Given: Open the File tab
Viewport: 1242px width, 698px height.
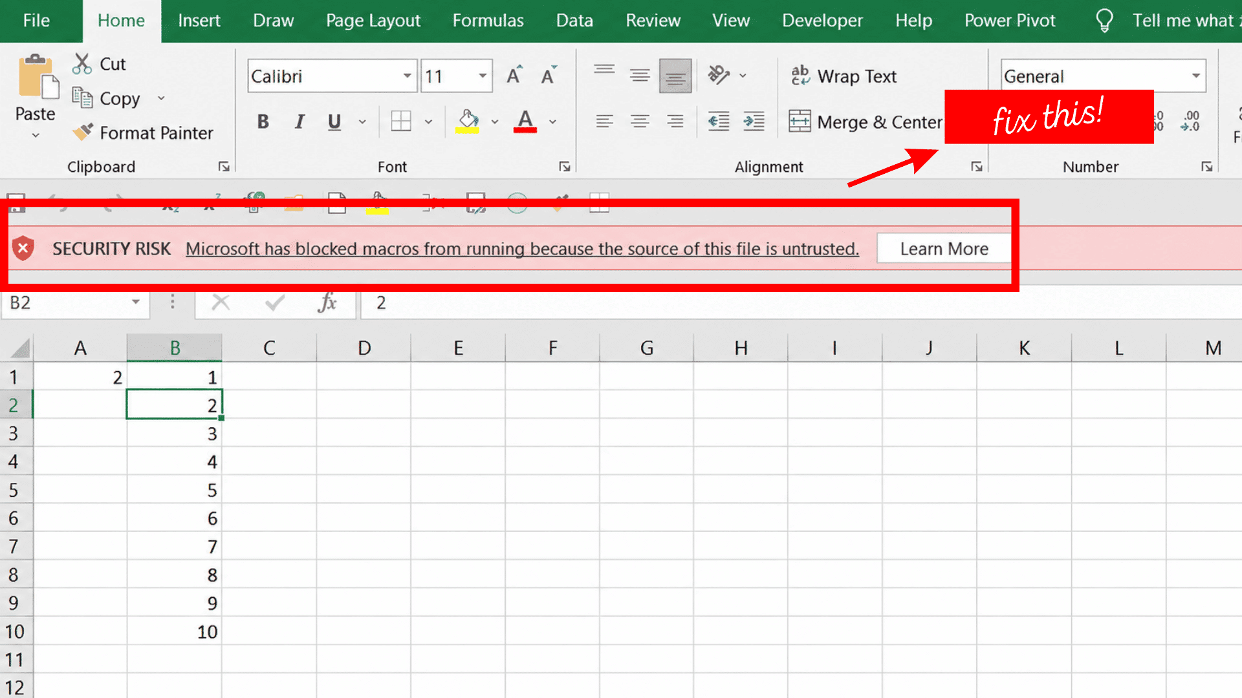Looking at the screenshot, I should (36, 21).
